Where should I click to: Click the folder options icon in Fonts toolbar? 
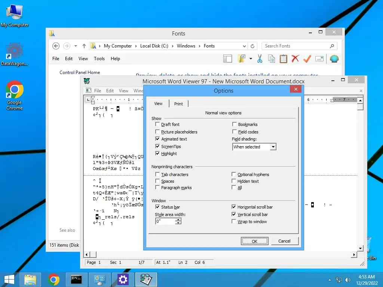242,59
